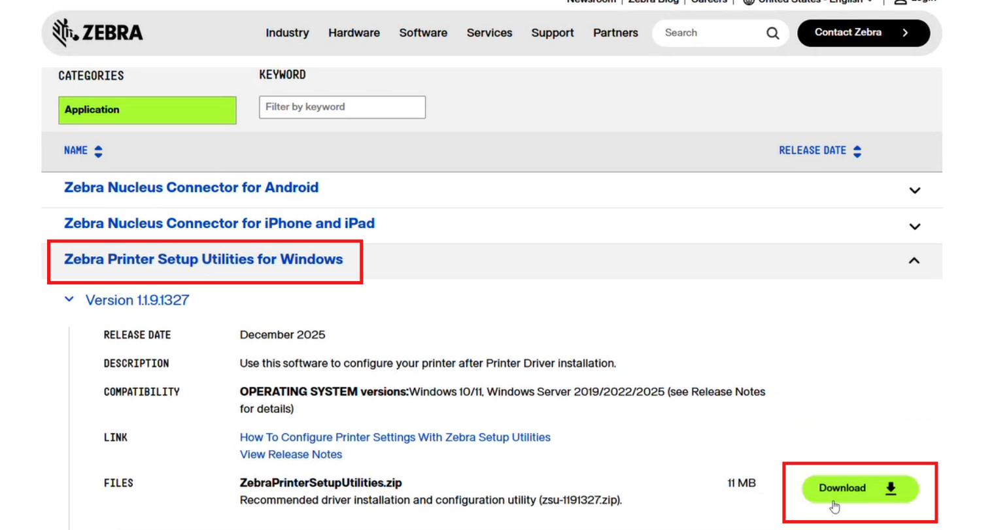The height and width of the screenshot is (530, 994).
Task: Click the CATEGORIES heading
Action: [x=91, y=76]
